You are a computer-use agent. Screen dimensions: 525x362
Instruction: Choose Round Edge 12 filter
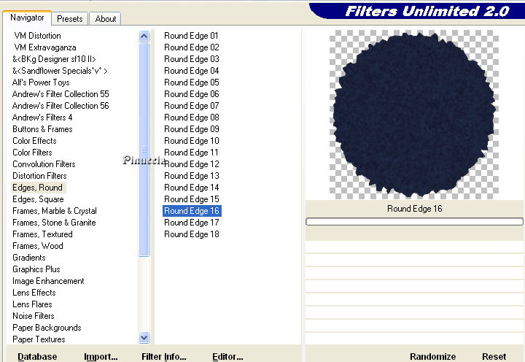(x=192, y=164)
